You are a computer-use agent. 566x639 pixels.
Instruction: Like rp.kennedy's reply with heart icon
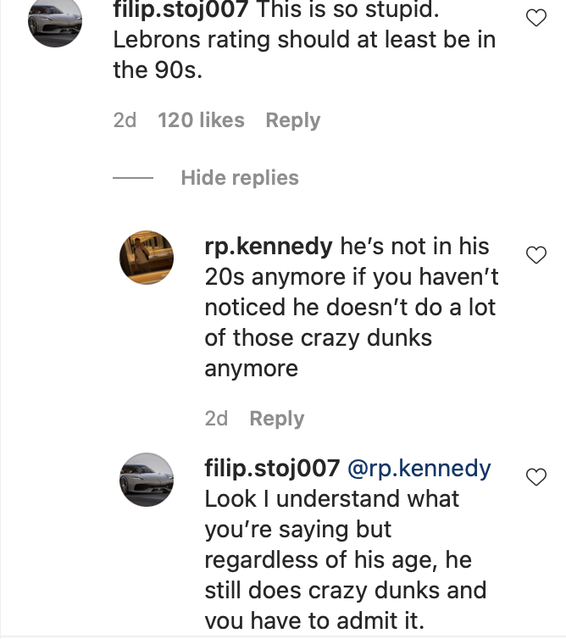536,254
